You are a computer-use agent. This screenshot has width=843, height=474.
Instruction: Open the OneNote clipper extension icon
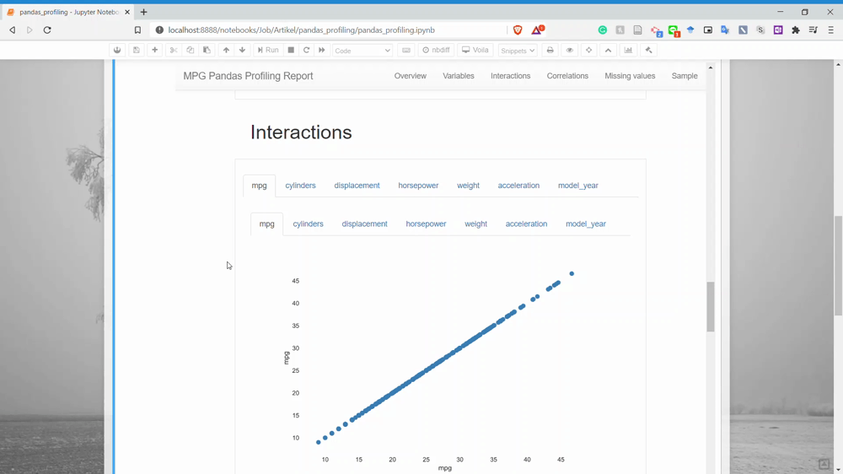[778, 30]
